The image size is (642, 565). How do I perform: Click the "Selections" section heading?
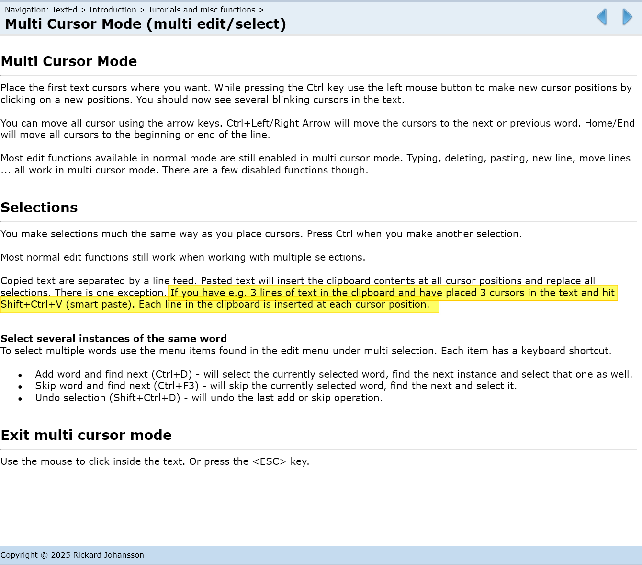coord(39,208)
